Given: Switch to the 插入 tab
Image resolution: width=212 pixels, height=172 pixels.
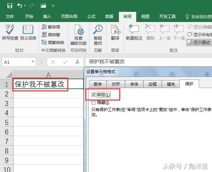Looking at the screenshot, I should [x=47, y=17].
